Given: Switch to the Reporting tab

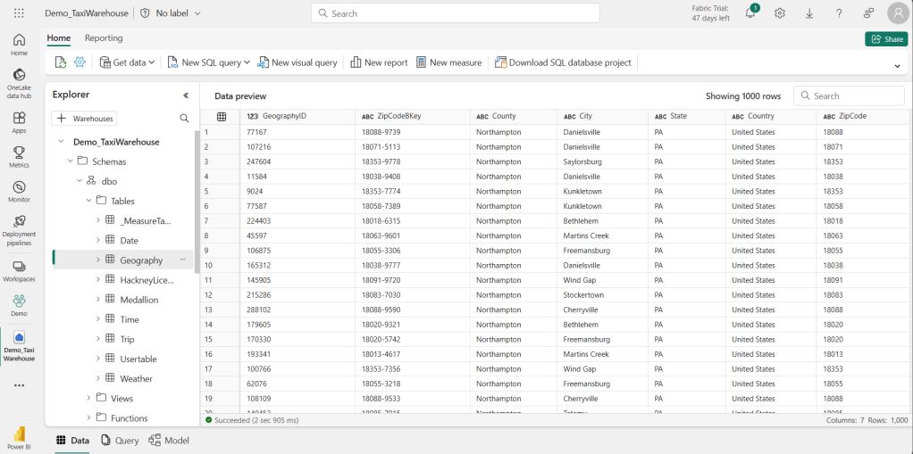Looking at the screenshot, I should (x=104, y=38).
